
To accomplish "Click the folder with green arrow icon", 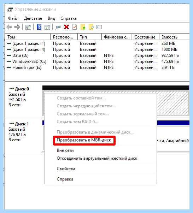I will pos(83,27).
